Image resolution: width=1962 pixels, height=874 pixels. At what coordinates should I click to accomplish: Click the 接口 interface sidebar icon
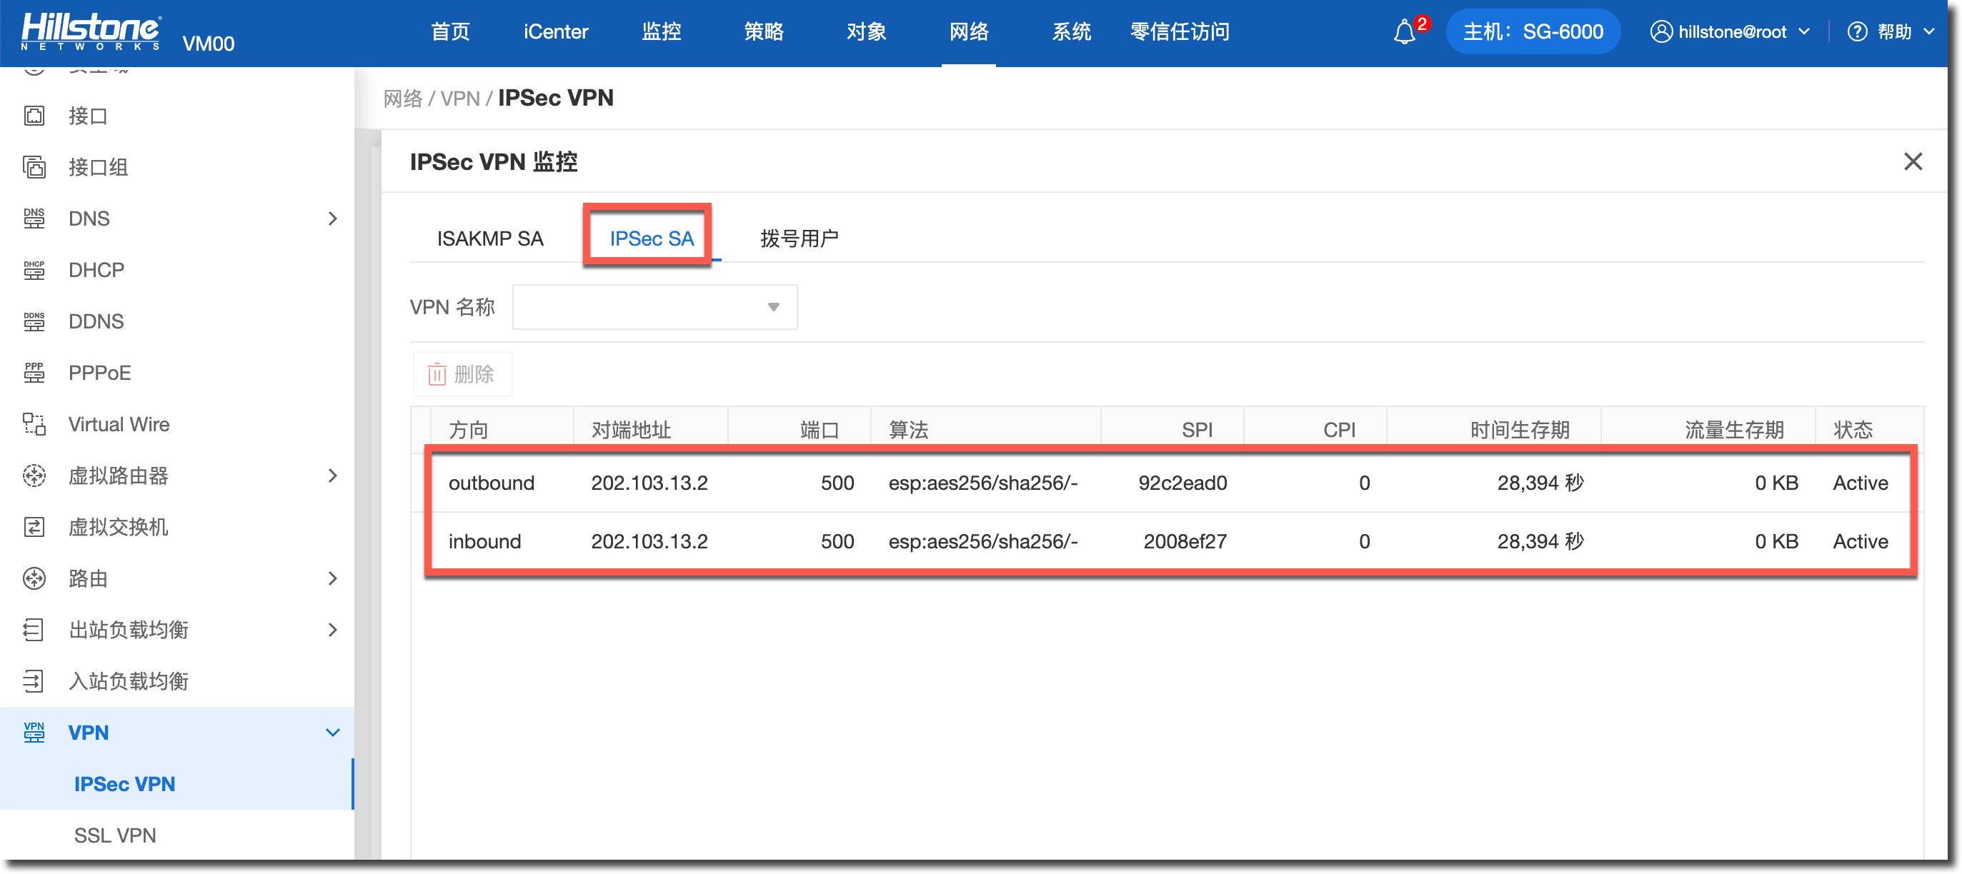(x=34, y=116)
